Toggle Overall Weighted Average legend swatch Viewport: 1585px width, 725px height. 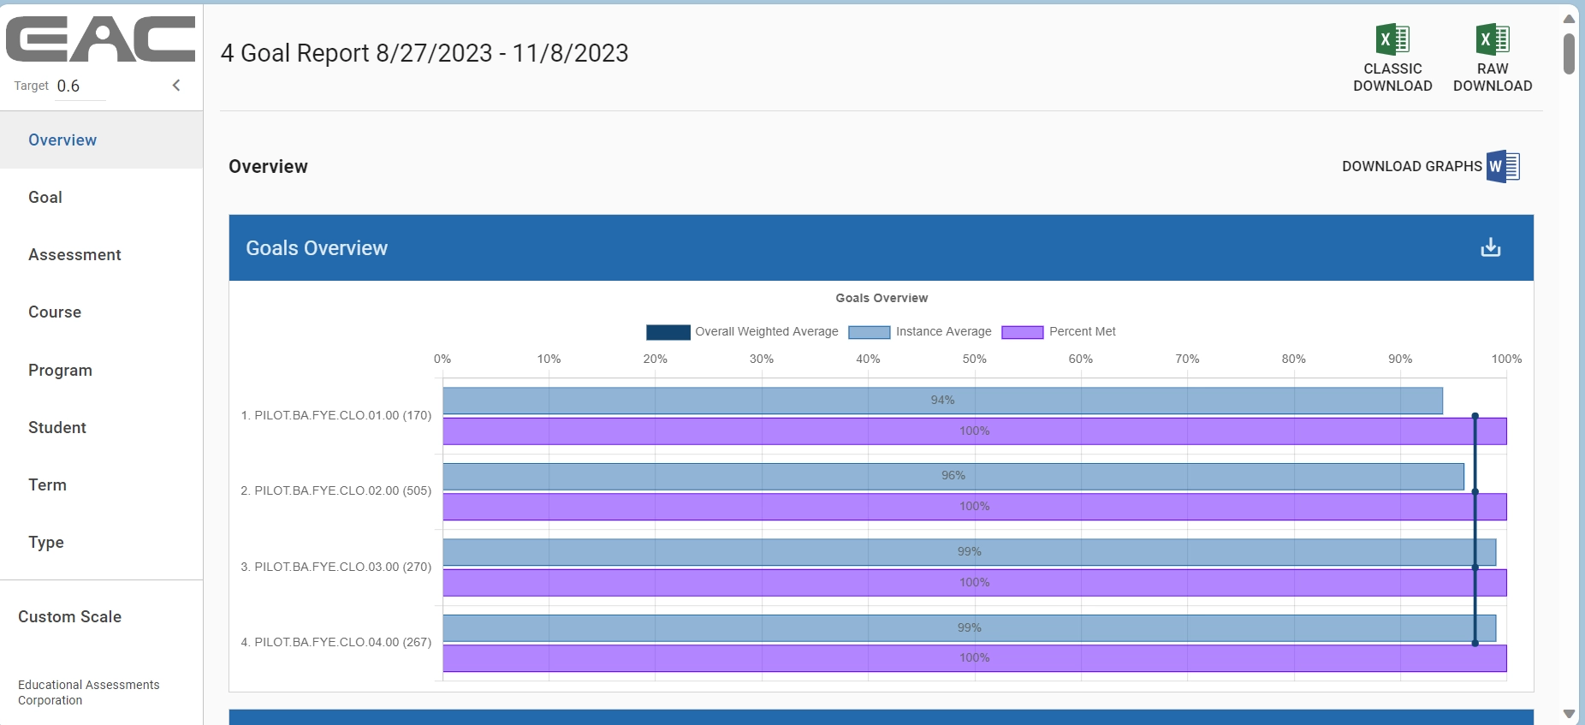point(668,332)
